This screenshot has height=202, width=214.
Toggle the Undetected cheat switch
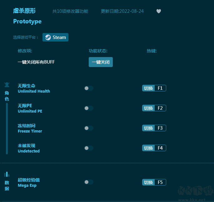coord(88,148)
